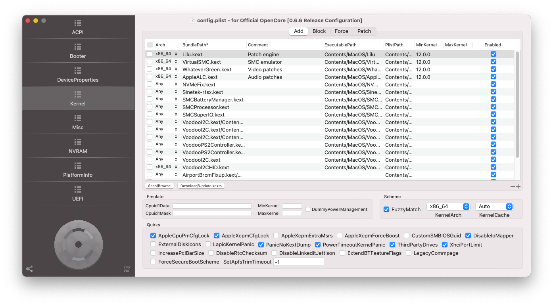553x306 pixels.
Task: Open the Arch popup for NVMeFix.kext
Action: click(x=167, y=84)
